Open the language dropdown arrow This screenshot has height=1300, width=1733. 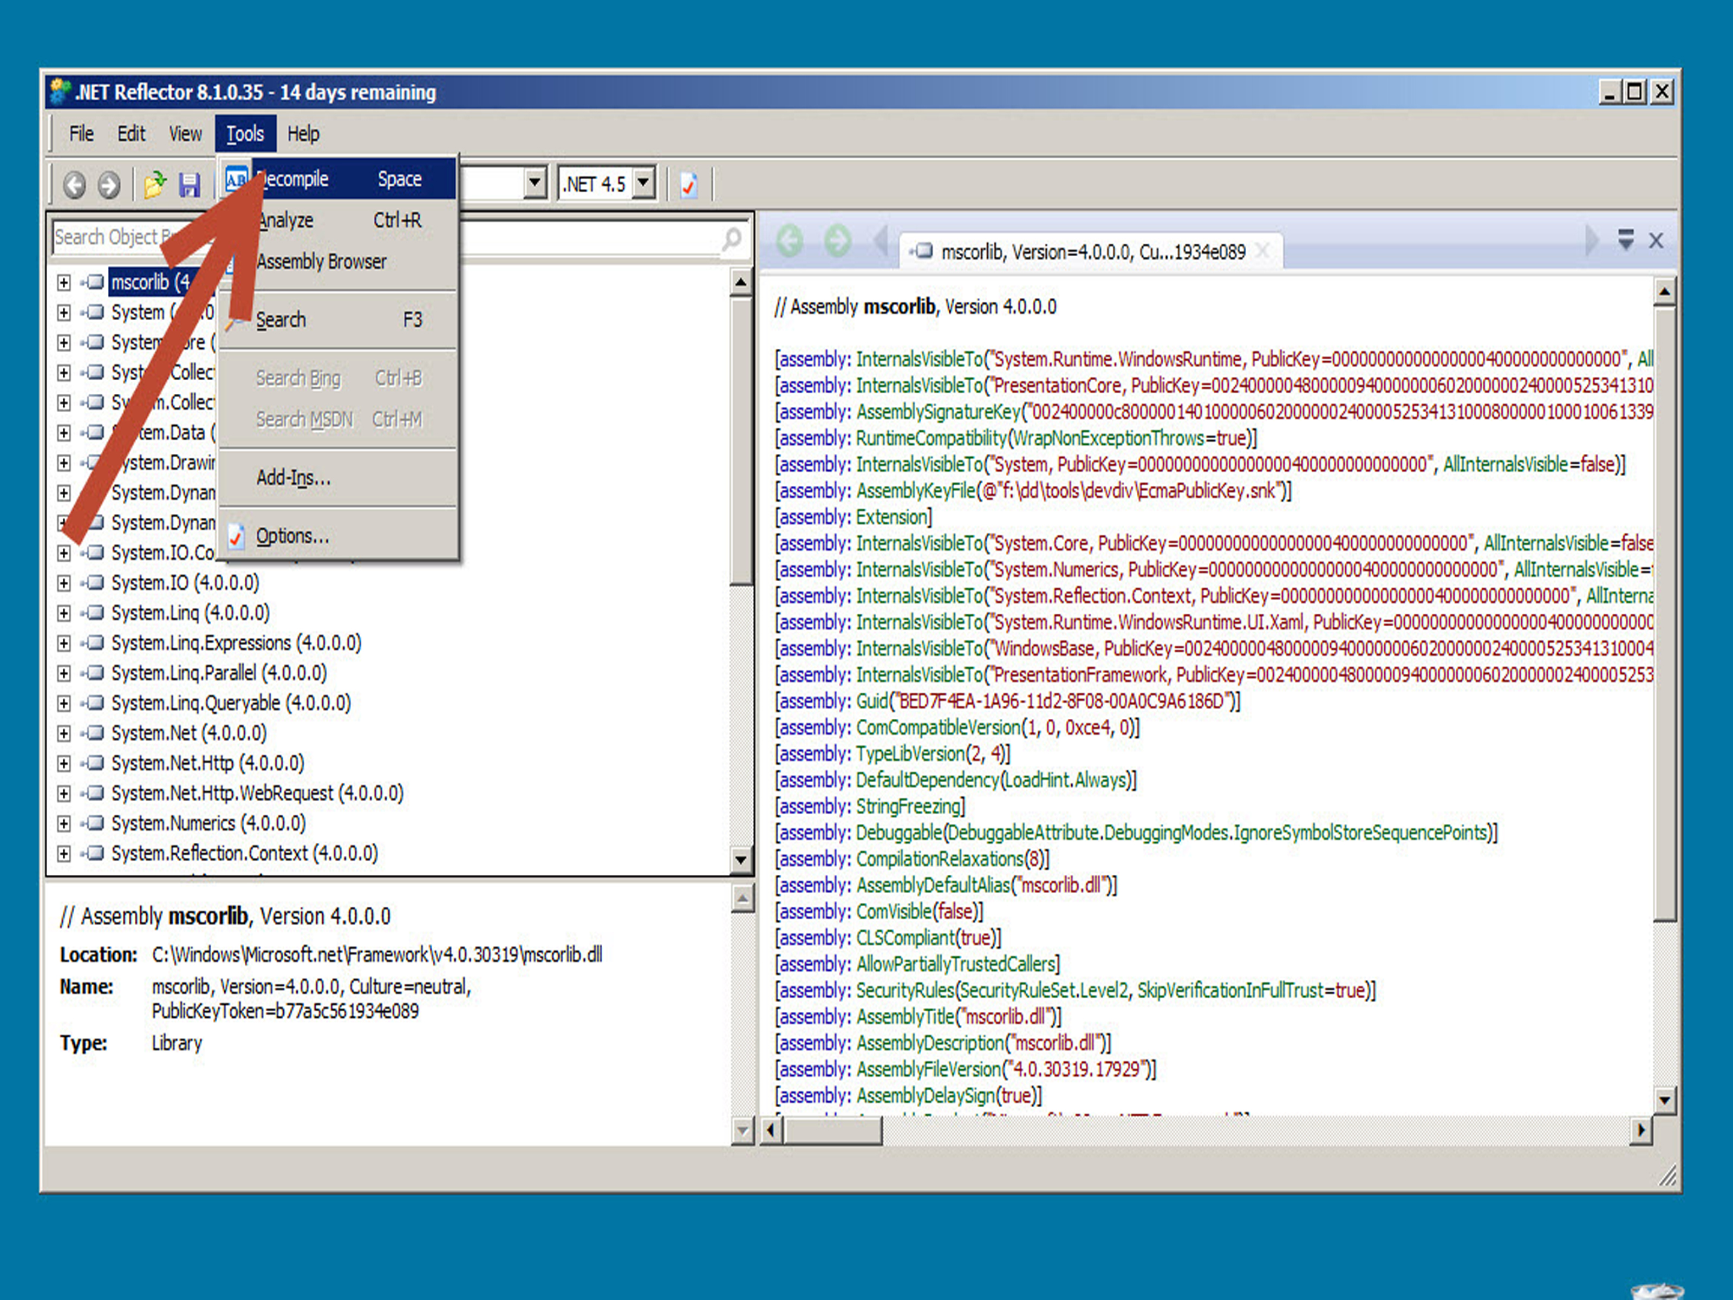pyautogui.click(x=535, y=184)
